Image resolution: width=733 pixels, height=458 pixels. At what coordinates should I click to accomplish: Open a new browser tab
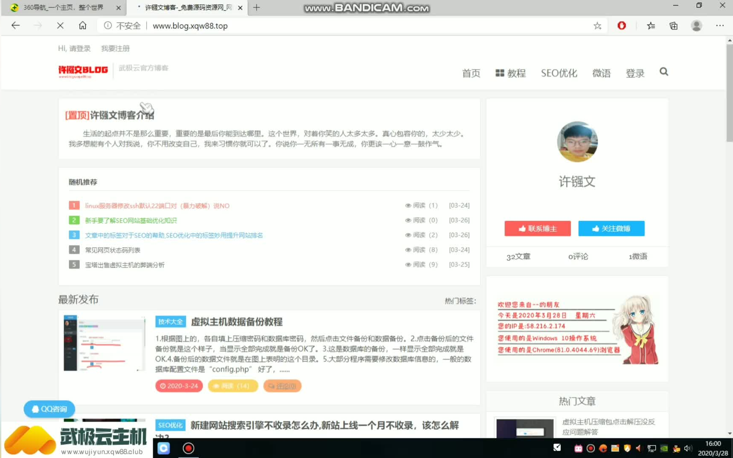(x=256, y=8)
